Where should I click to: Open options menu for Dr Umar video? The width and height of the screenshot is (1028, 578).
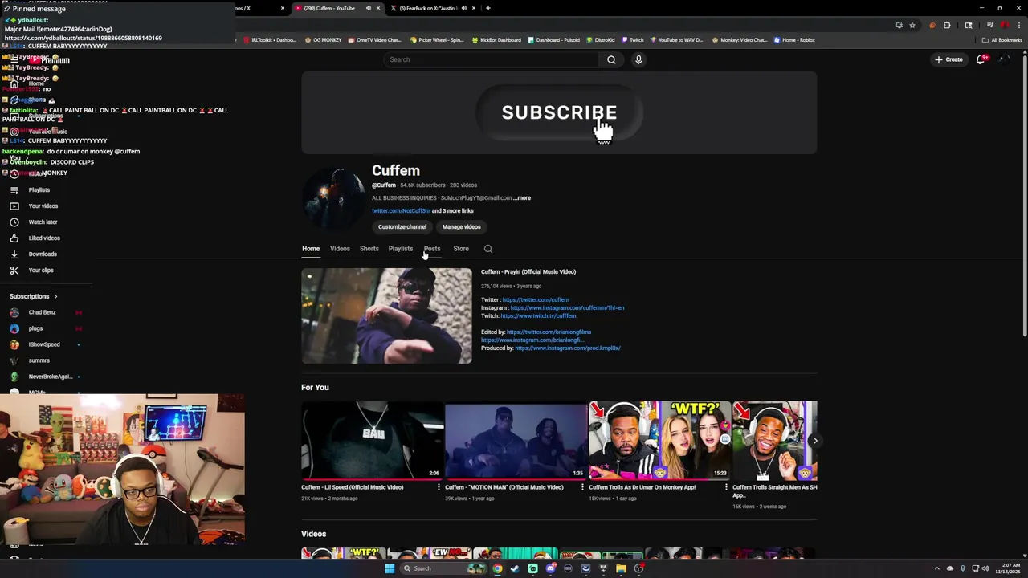click(726, 487)
